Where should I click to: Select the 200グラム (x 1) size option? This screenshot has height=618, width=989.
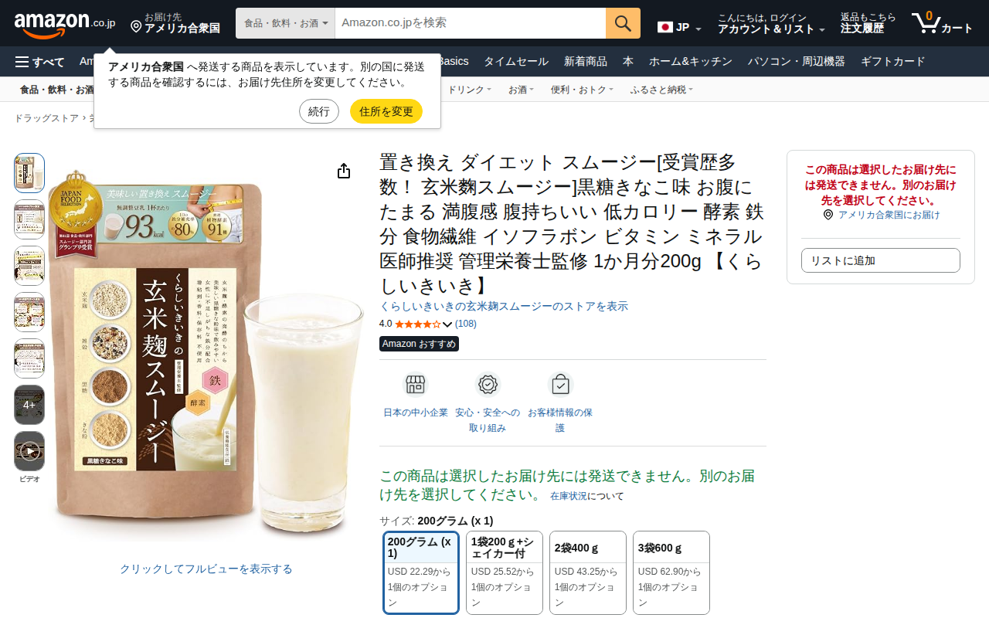click(421, 572)
